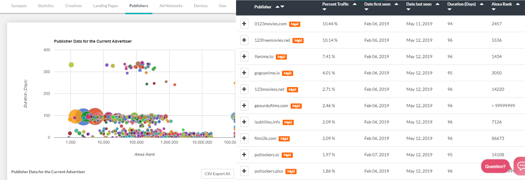Open the chat support bubble icon
The height and width of the screenshot is (180, 525).
click(x=520, y=166)
